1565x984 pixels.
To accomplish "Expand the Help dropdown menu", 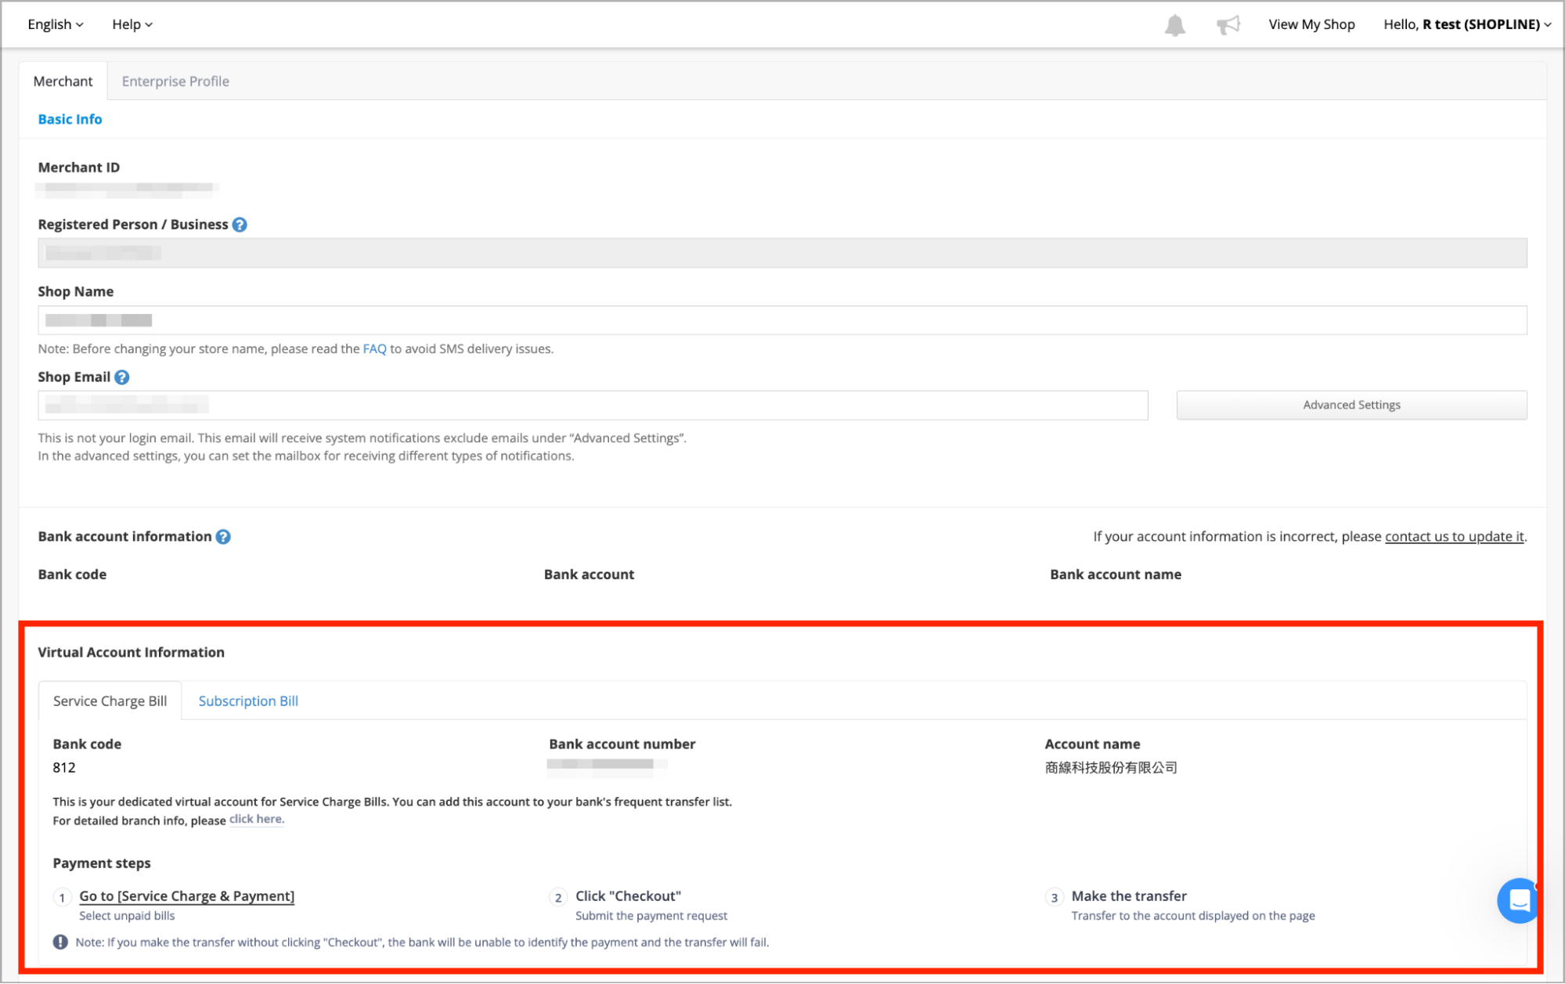I will click(x=132, y=24).
